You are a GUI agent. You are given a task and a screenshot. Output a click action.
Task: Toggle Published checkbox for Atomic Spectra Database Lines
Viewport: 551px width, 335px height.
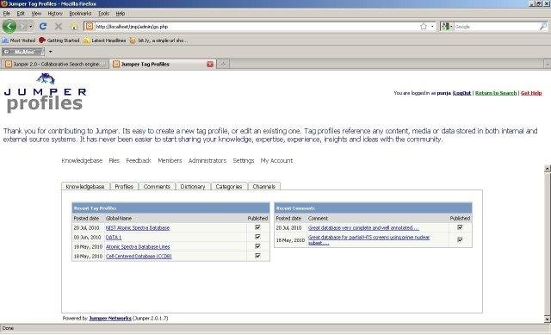point(257,246)
